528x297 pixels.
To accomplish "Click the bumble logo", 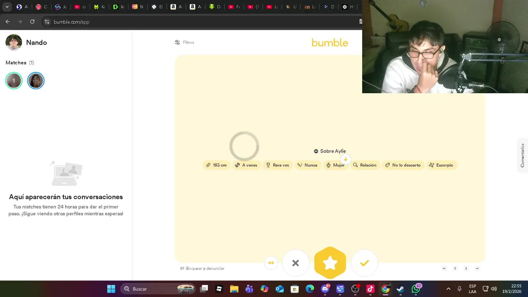I will click(330, 42).
